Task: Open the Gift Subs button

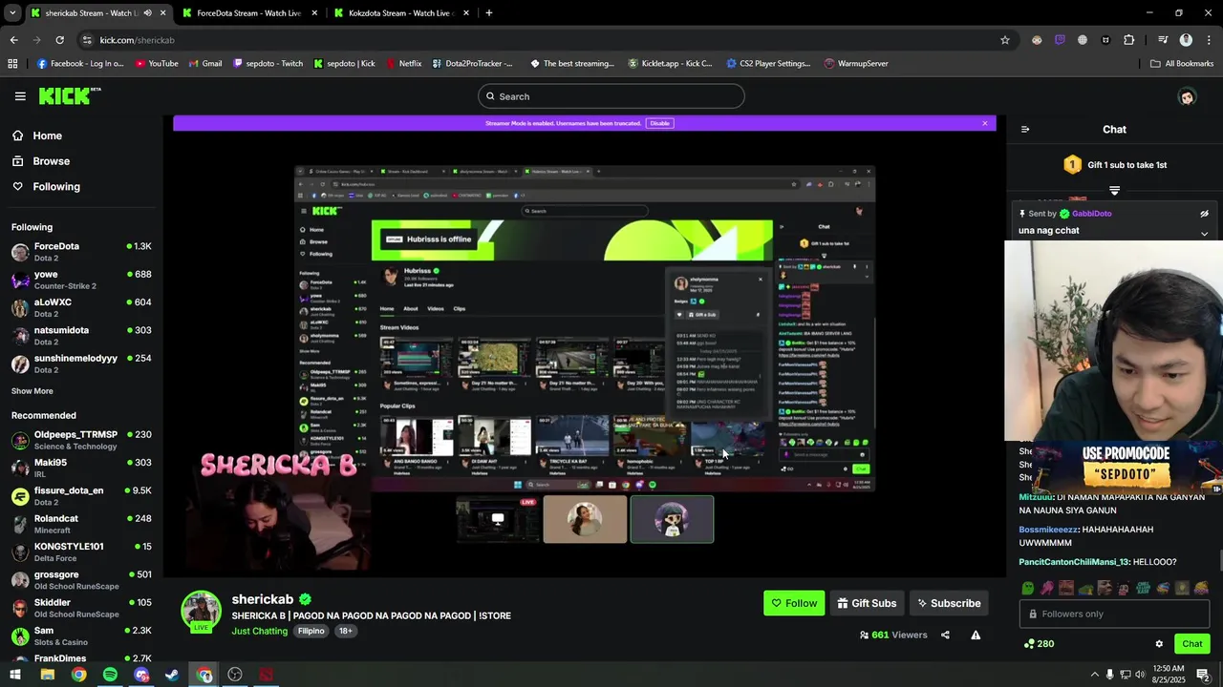Action: pyautogui.click(x=867, y=603)
